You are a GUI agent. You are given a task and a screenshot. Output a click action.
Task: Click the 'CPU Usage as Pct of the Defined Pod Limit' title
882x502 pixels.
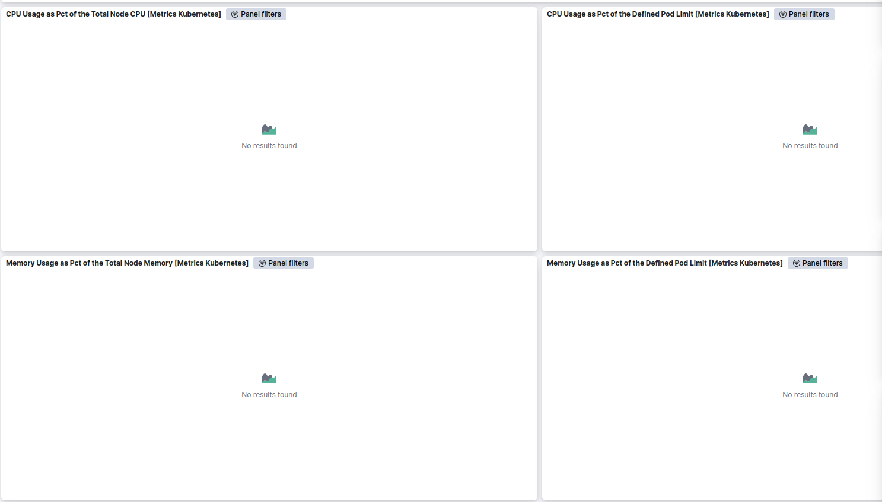(x=658, y=14)
